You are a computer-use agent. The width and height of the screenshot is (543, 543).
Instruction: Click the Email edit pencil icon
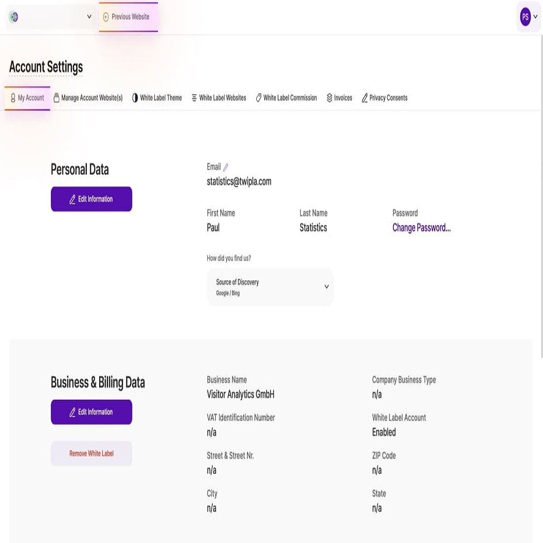(x=226, y=167)
